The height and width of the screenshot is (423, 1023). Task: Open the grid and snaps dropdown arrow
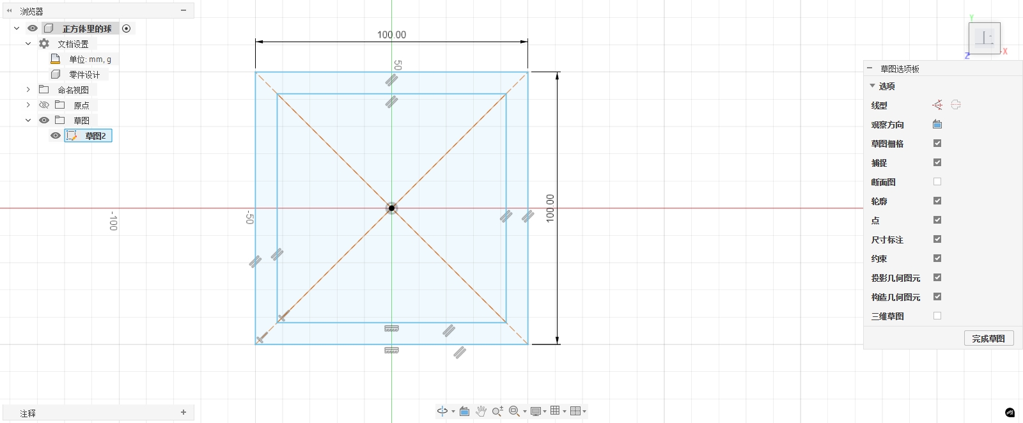pyautogui.click(x=565, y=411)
